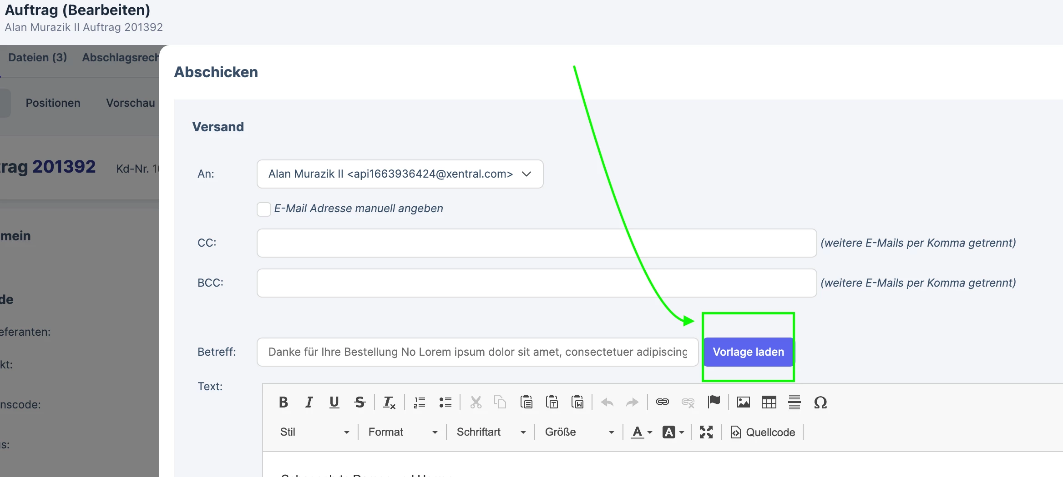The height and width of the screenshot is (477, 1063).
Task: Click into the CC email field
Action: point(537,243)
